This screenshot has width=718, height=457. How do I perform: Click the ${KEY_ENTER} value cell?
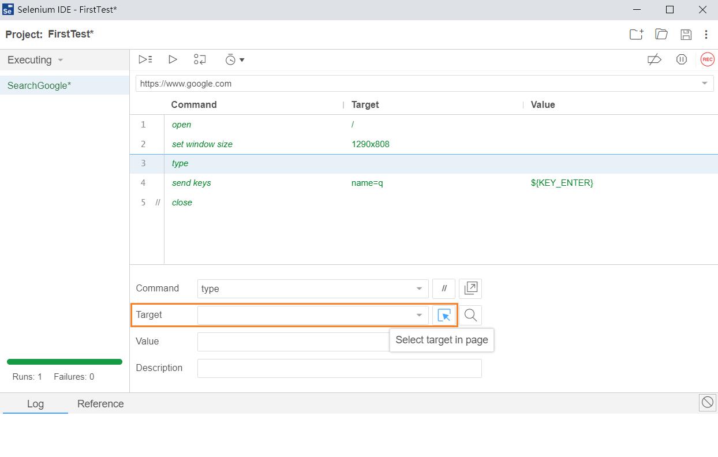[x=562, y=183]
